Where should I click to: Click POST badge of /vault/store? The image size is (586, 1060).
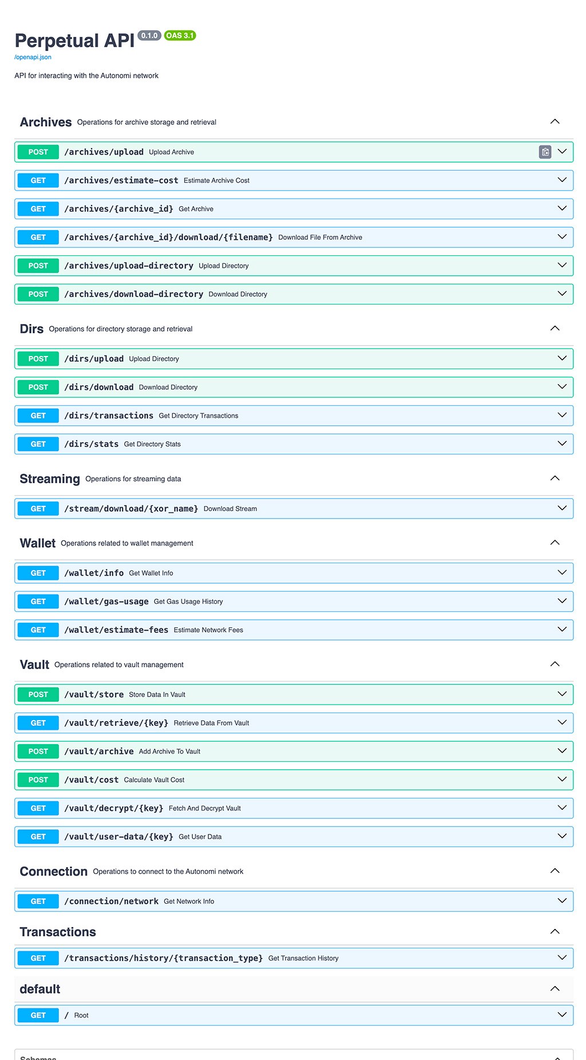tap(38, 694)
